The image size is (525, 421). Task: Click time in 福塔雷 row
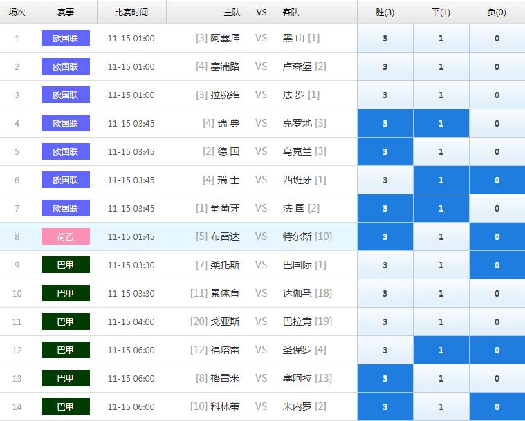point(131,350)
